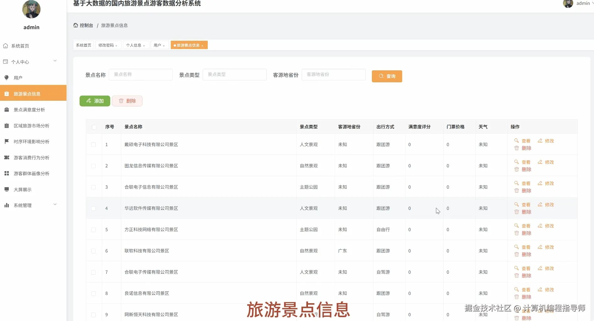Click the 时序环境影响分析 flag icon
Screen dimensions: 594x321
tap(7, 141)
